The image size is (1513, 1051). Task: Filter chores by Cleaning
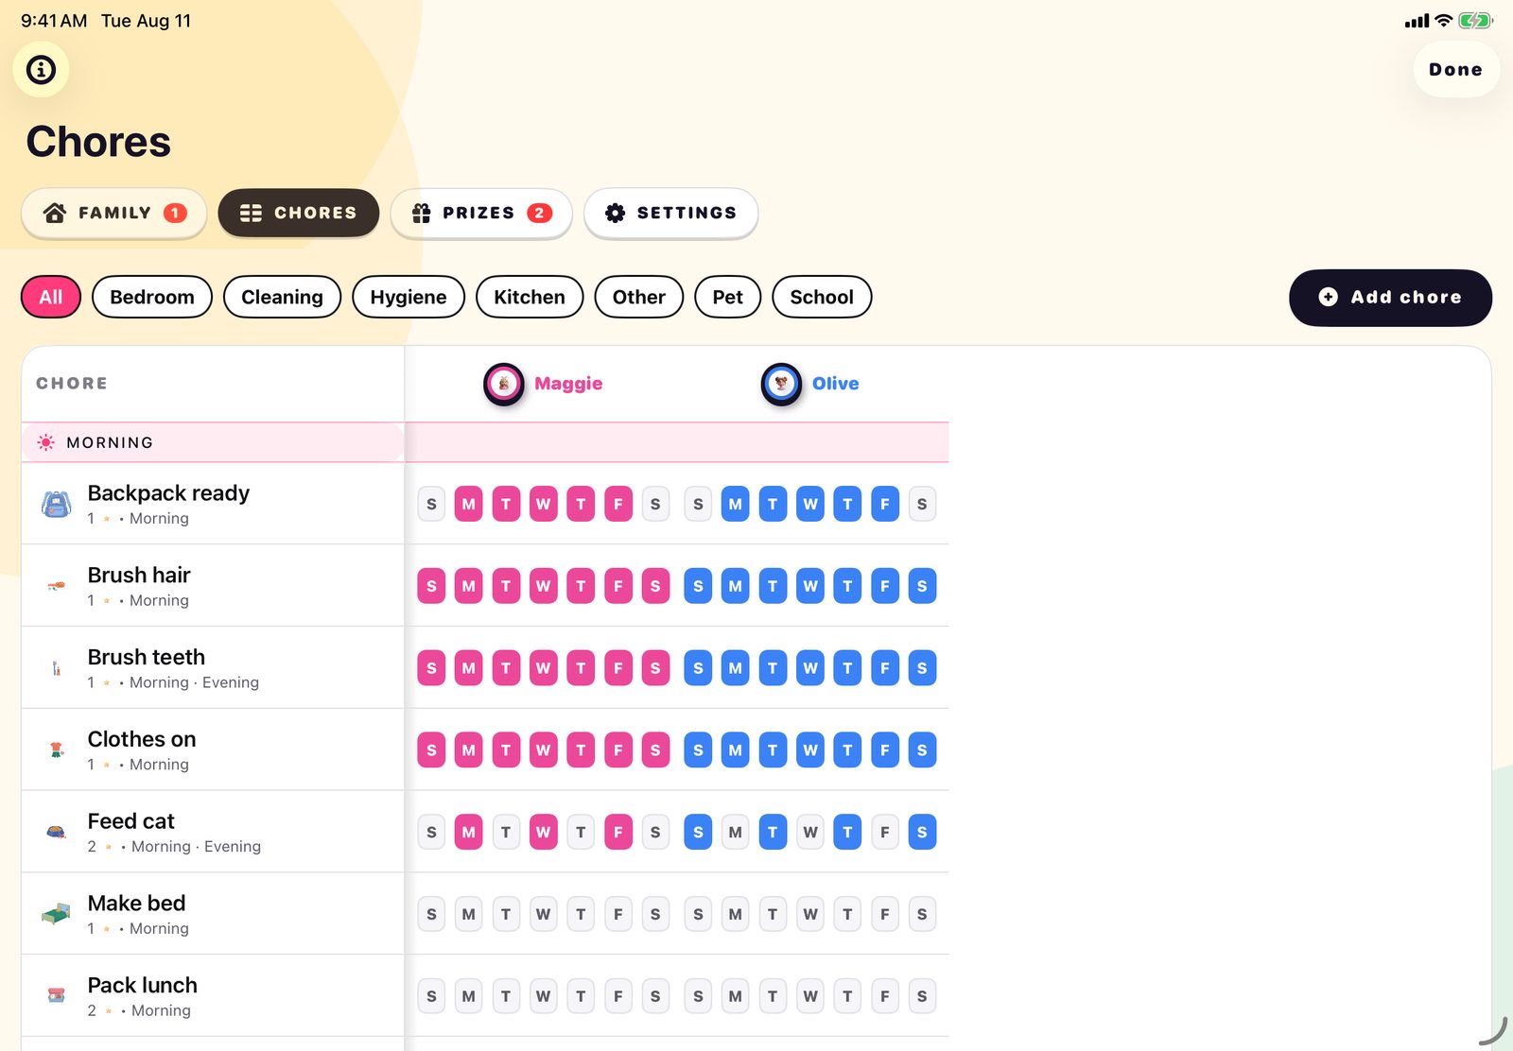click(x=282, y=297)
